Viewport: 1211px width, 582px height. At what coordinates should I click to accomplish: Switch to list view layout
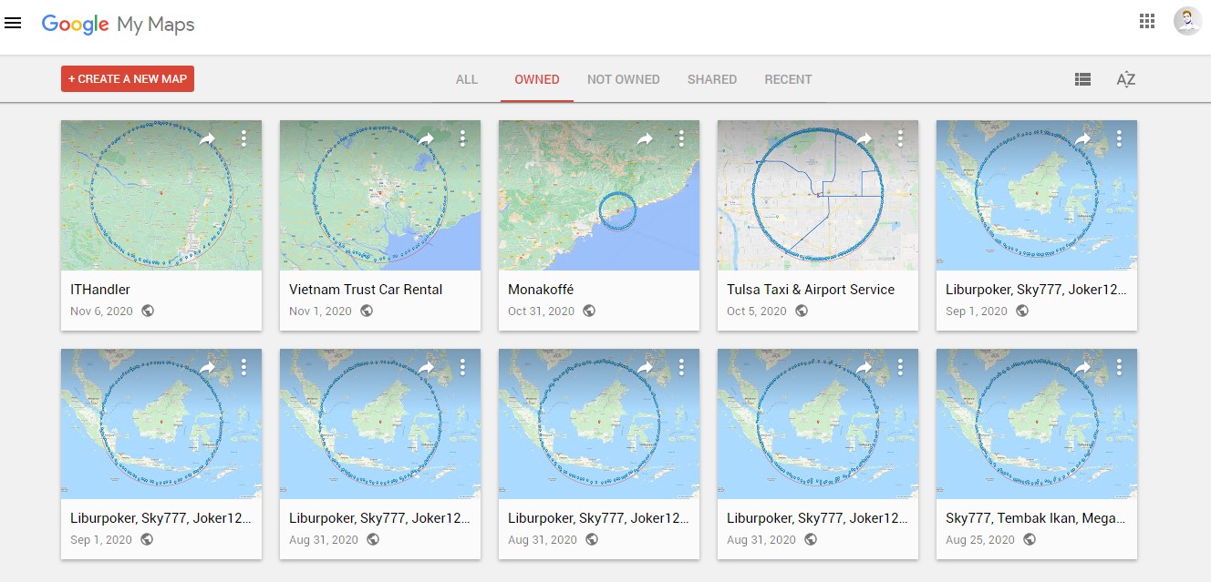point(1082,79)
